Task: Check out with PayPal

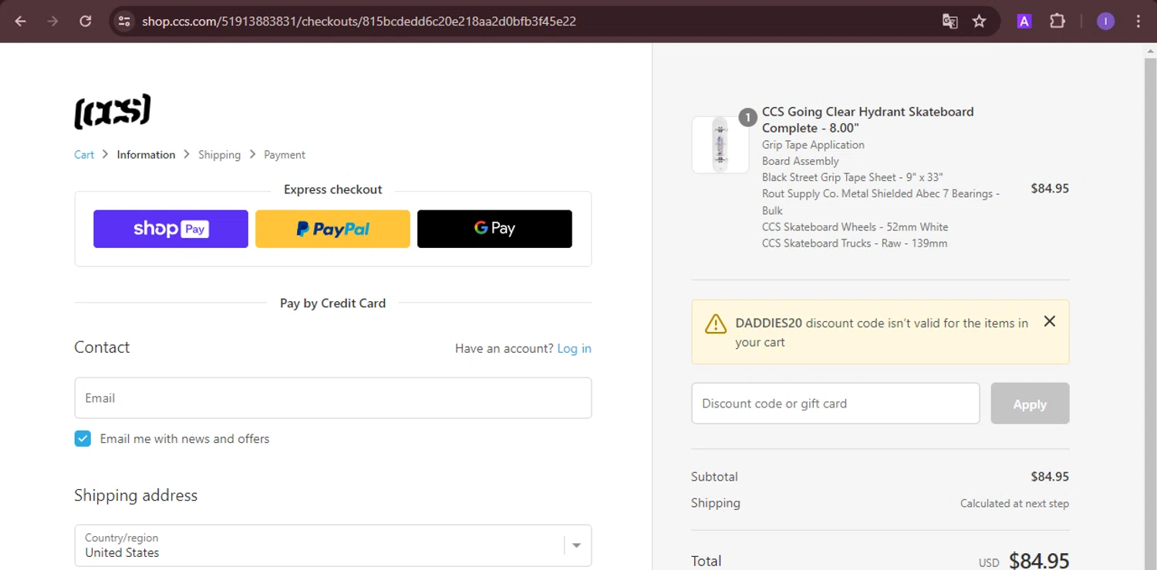Action: 332,229
